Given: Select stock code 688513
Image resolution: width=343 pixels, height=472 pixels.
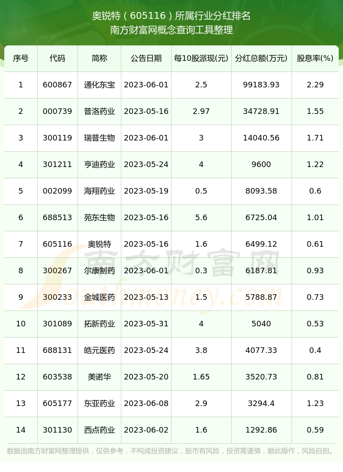Looking at the screenshot, I should pos(57,217).
